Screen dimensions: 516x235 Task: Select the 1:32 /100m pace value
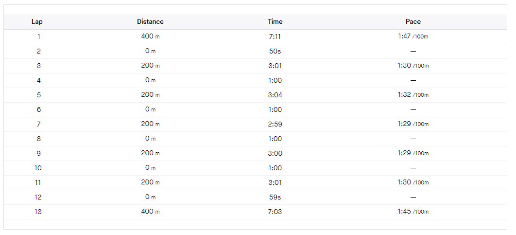coord(413,95)
